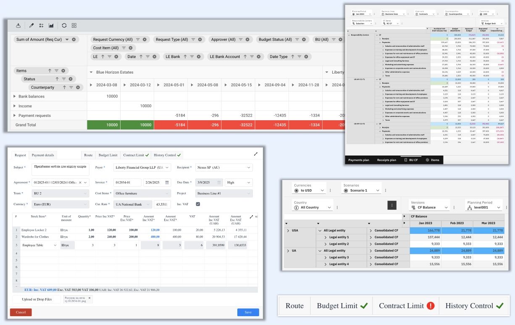This screenshot has width=515, height=325.
Task: Switch to the Payment details tab
Action: coord(42,155)
